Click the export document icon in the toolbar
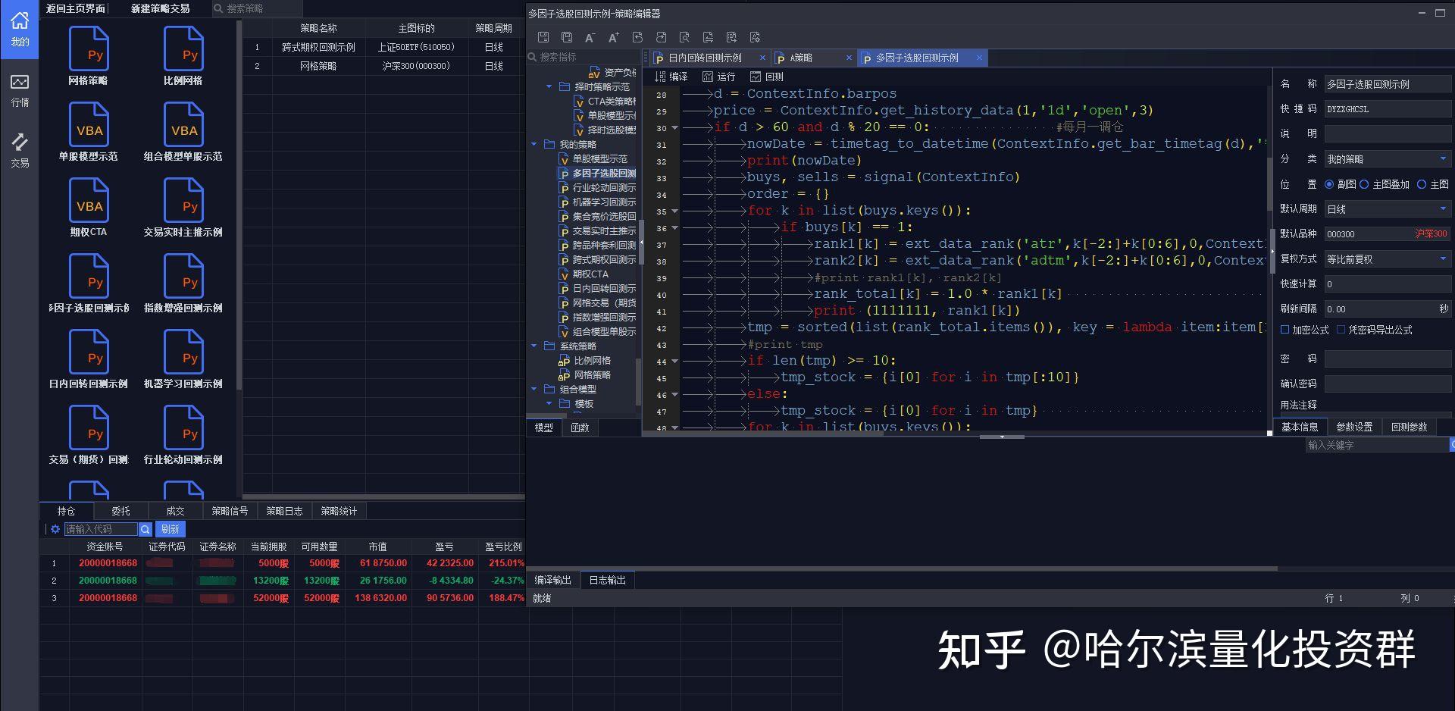The width and height of the screenshot is (1455, 711). pos(731,37)
